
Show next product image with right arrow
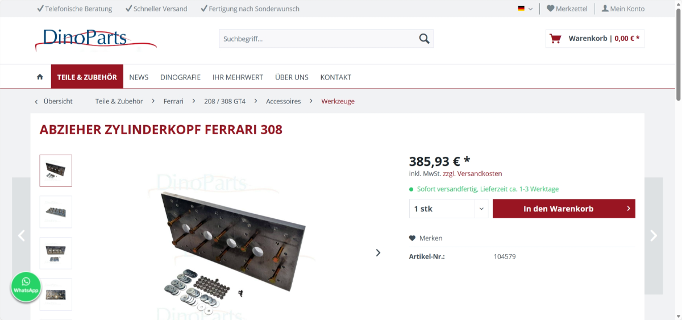379,252
